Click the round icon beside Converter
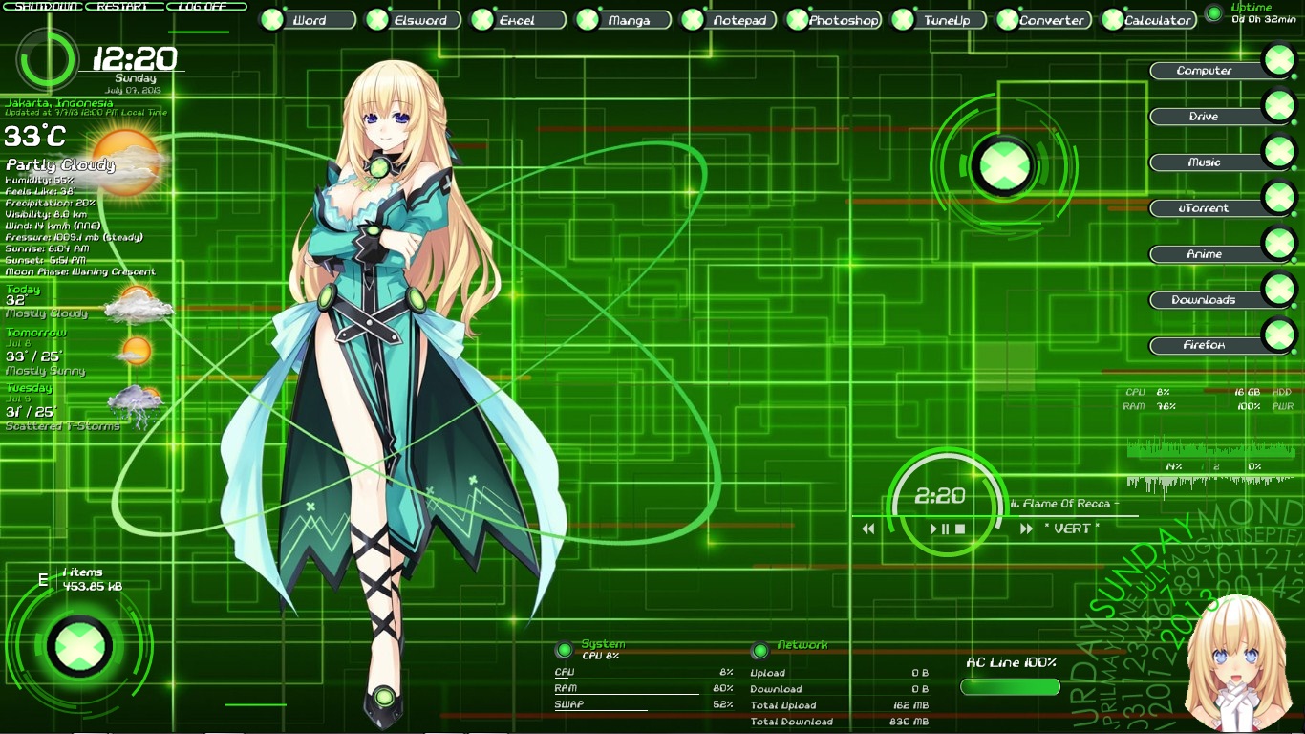 (1008, 19)
